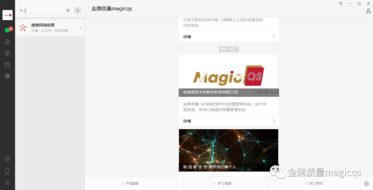
Task: Expand the 产品服务 menu
Action: pos(131,184)
